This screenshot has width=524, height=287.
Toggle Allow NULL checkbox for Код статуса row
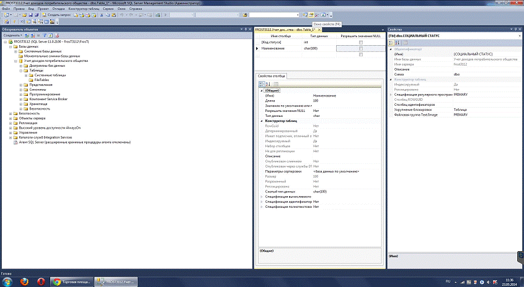(360, 42)
